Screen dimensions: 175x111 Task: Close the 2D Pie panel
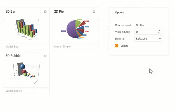94,12
